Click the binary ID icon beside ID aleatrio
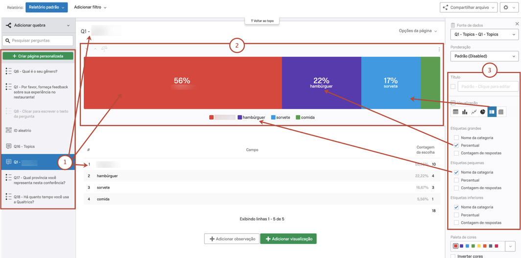521x258 pixels. pyautogui.click(x=9, y=131)
